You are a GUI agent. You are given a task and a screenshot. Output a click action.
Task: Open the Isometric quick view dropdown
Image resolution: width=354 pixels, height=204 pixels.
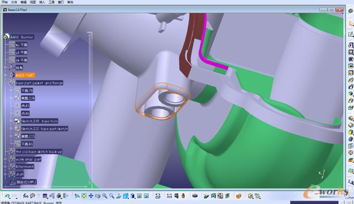click(x=126, y=196)
